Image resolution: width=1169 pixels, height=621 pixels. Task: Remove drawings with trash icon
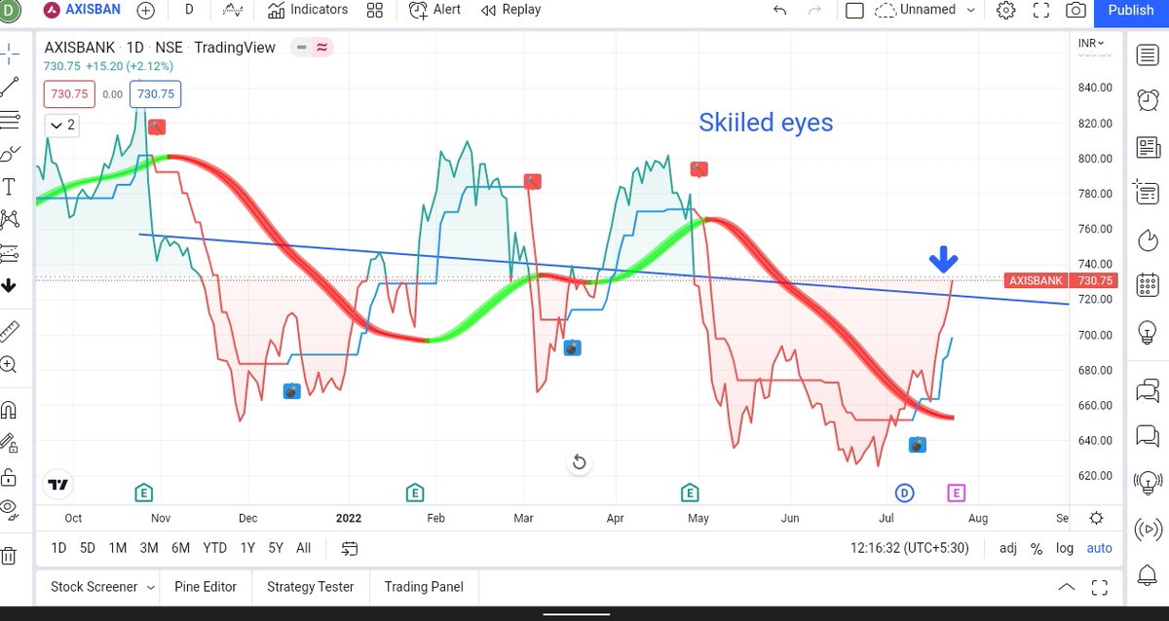pos(9,556)
